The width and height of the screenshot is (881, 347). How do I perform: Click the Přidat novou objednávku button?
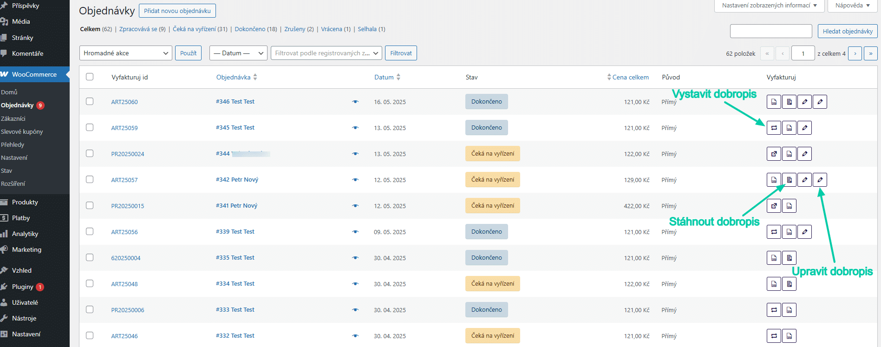[177, 11]
